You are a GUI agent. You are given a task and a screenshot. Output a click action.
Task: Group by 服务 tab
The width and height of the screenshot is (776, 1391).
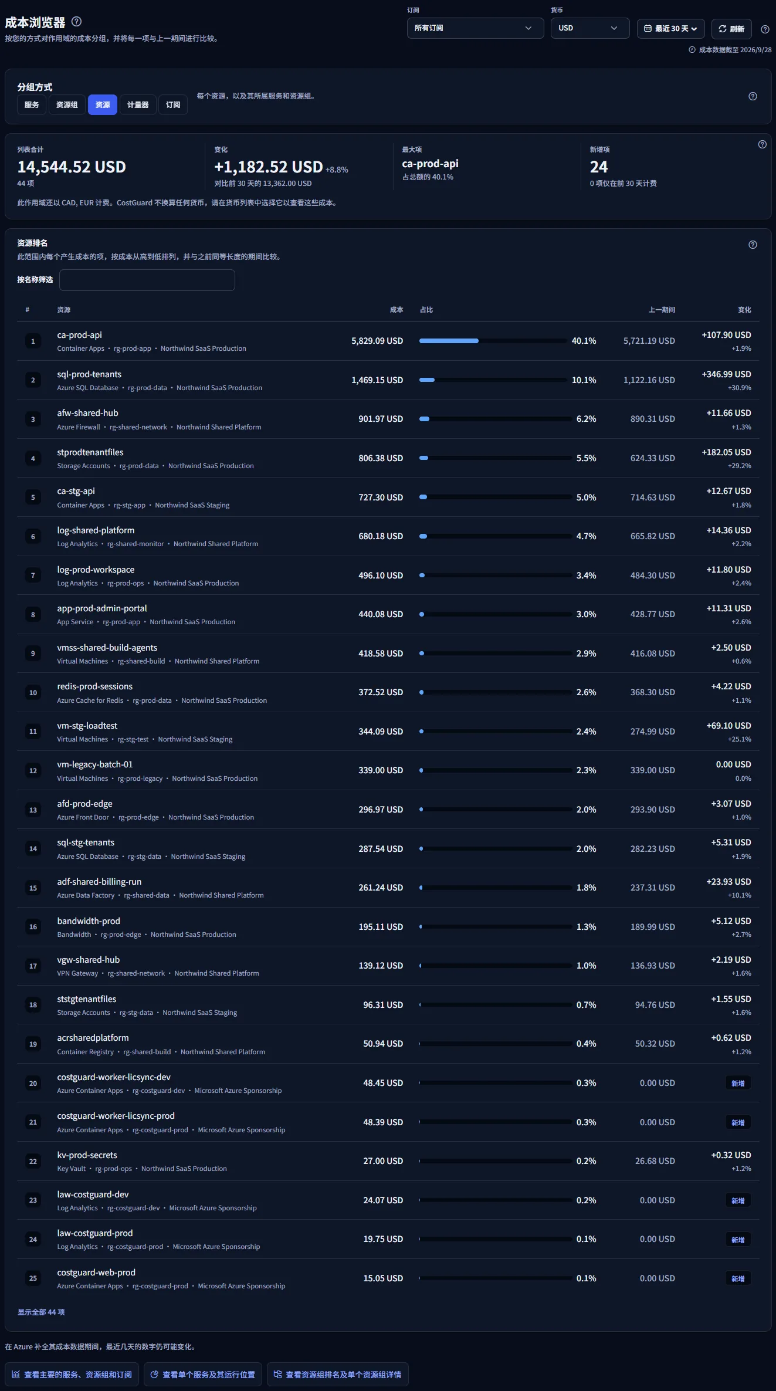[32, 105]
